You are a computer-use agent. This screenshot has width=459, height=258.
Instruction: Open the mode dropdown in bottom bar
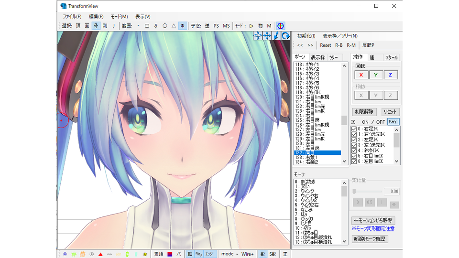pos(229,254)
